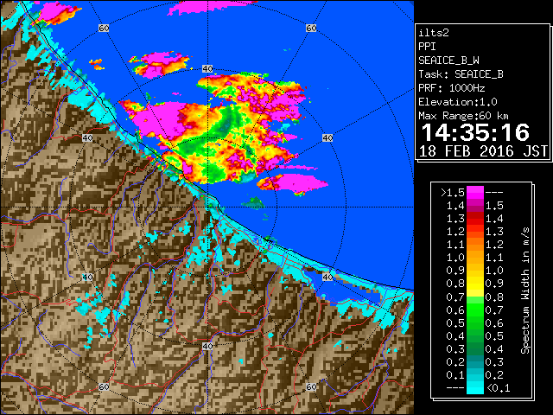Click the 'PRF: 1000Hz' line
Screen dimensions: 553x415
point(452,88)
